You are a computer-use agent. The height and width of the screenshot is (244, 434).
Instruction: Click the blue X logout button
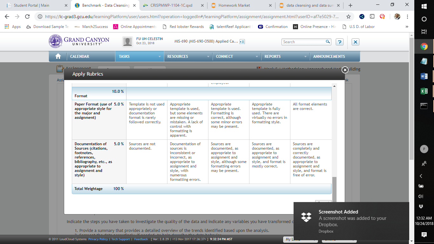tap(356, 42)
